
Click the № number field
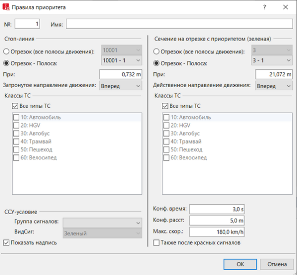click(x=27, y=24)
